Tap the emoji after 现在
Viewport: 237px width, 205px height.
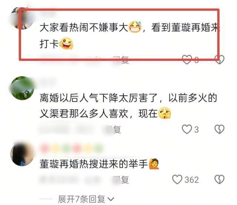(x=164, y=113)
